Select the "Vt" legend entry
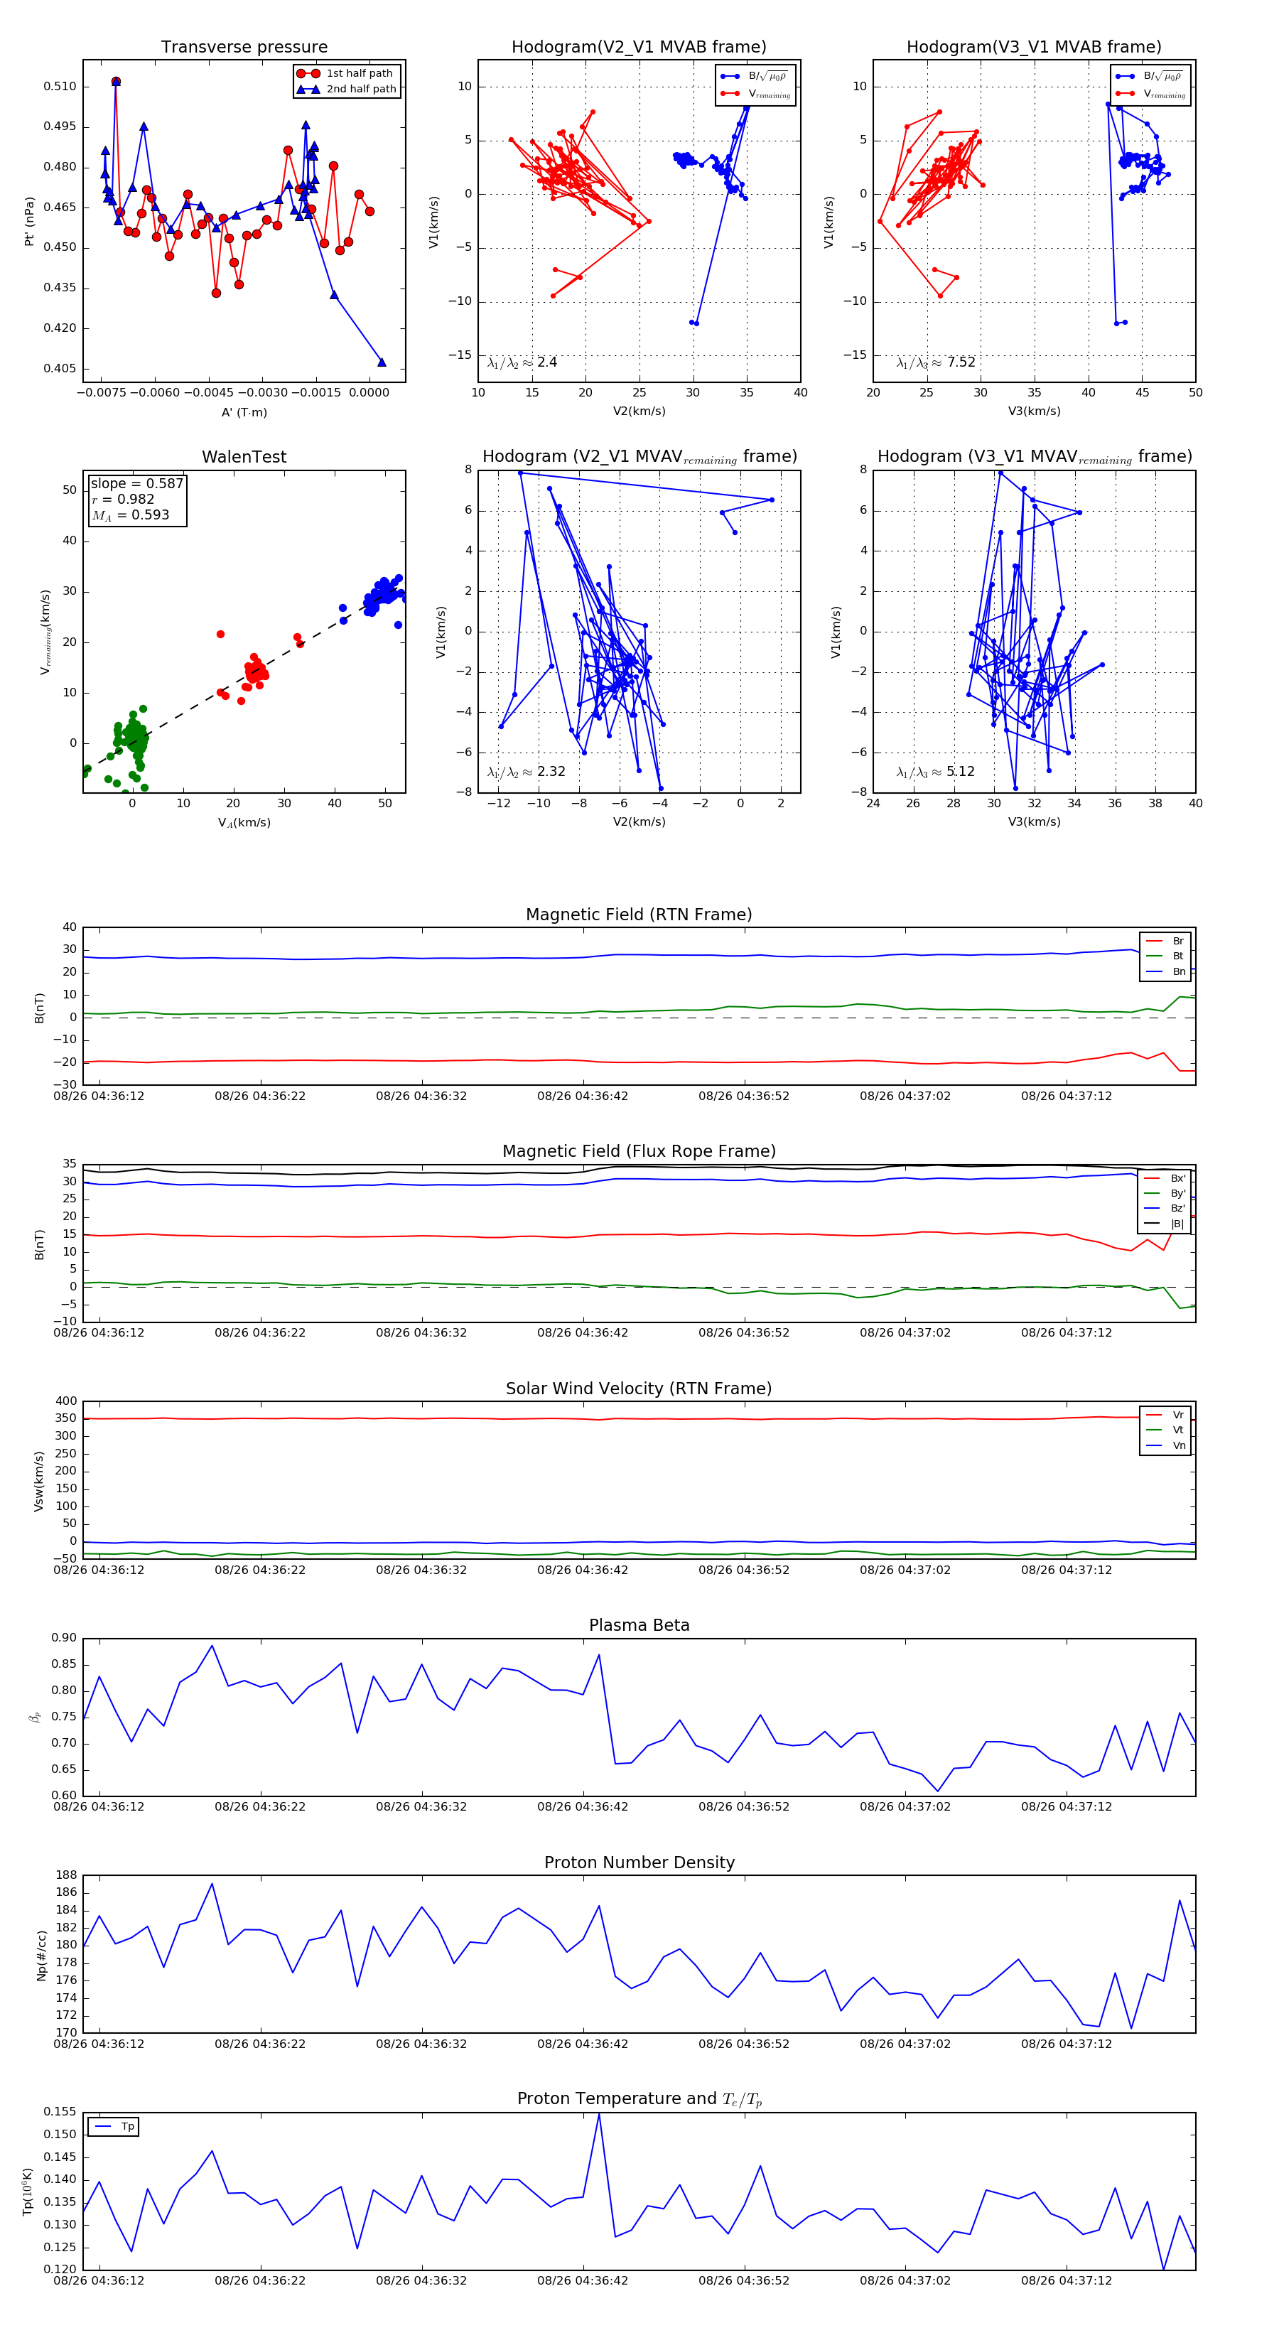This screenshot has width=1279, height=2345. coord(1165,1430)
